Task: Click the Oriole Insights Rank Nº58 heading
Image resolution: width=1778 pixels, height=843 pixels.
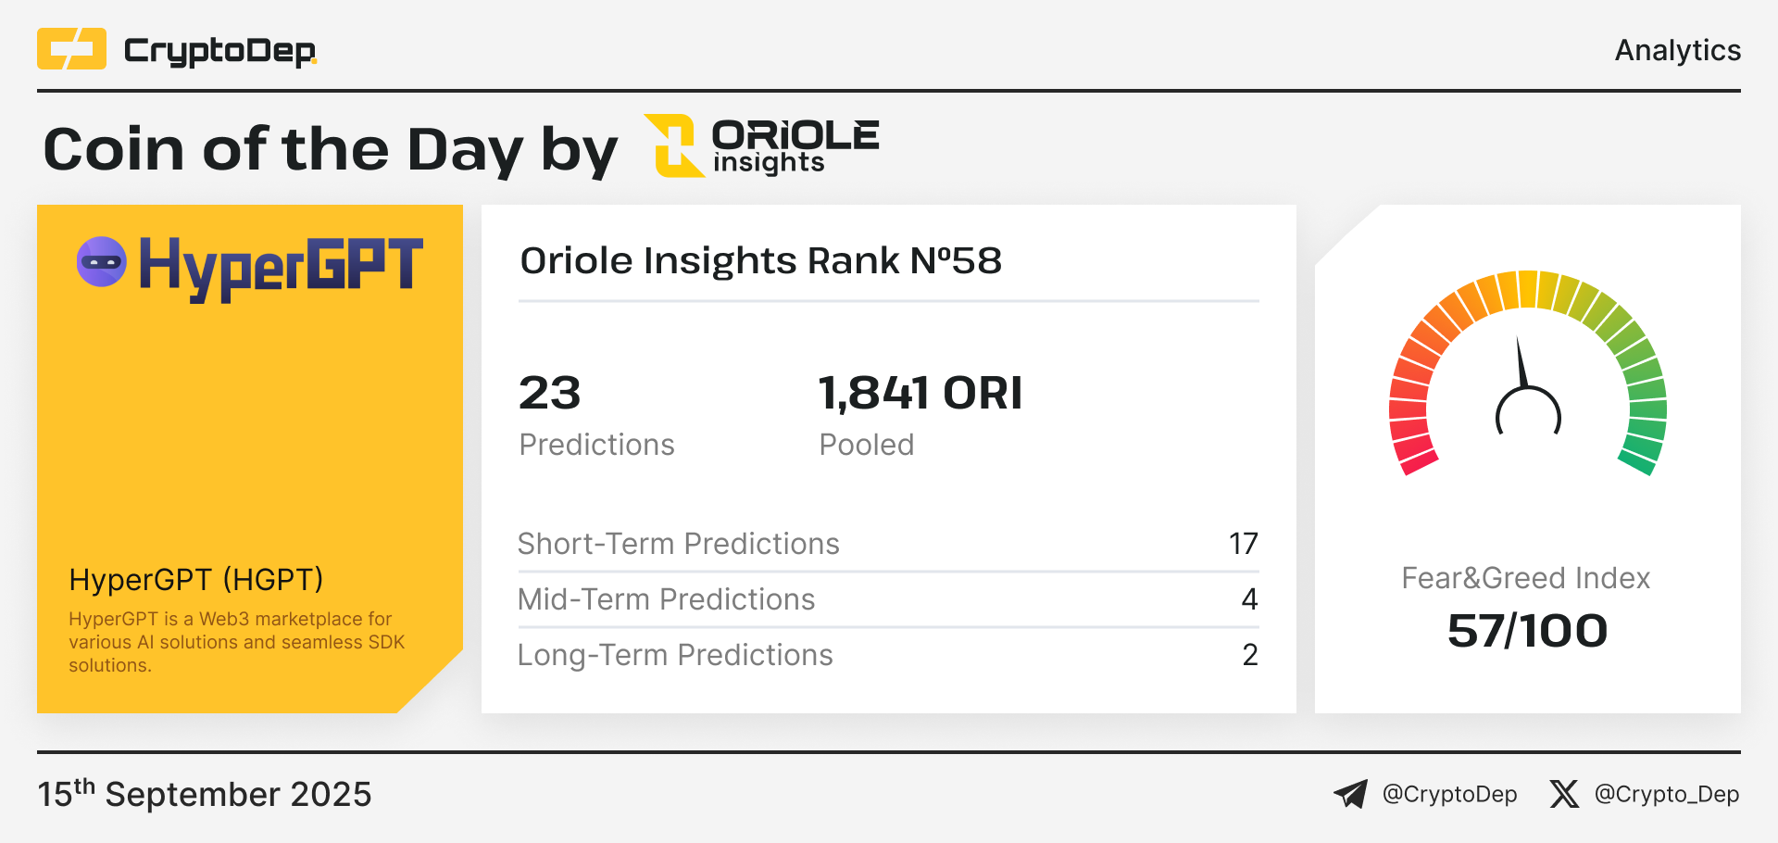Action: [x=760, y=261]
